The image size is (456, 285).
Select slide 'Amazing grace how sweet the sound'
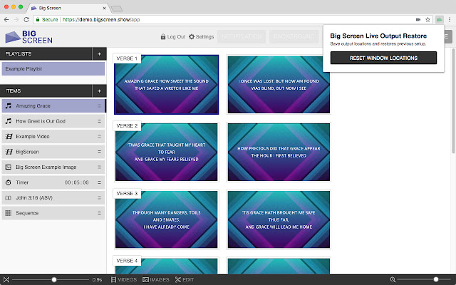[x=166, y=85]
